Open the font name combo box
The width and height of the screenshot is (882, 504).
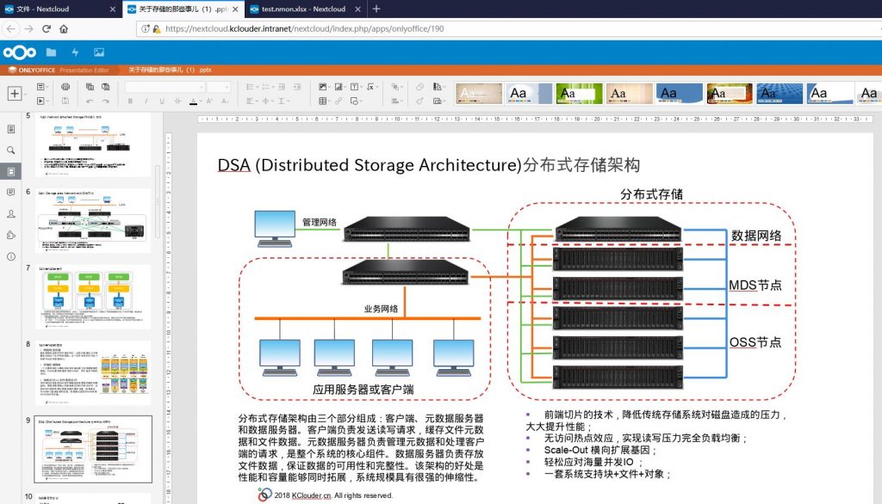coord(165,87)
